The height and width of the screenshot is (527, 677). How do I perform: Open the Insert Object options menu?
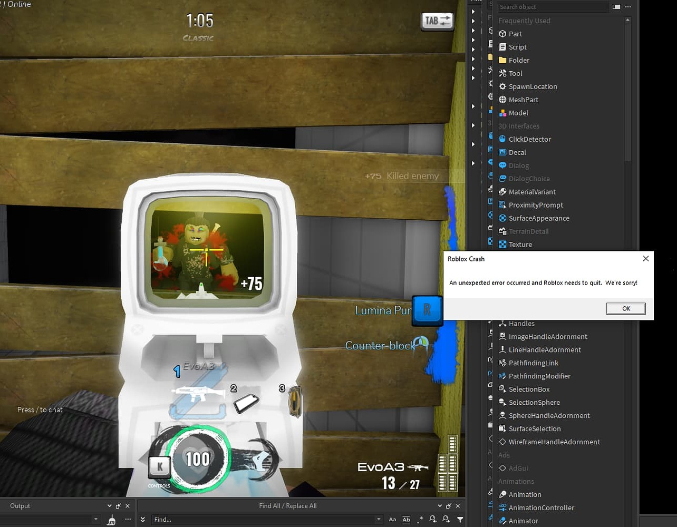(x=627, y=6)
